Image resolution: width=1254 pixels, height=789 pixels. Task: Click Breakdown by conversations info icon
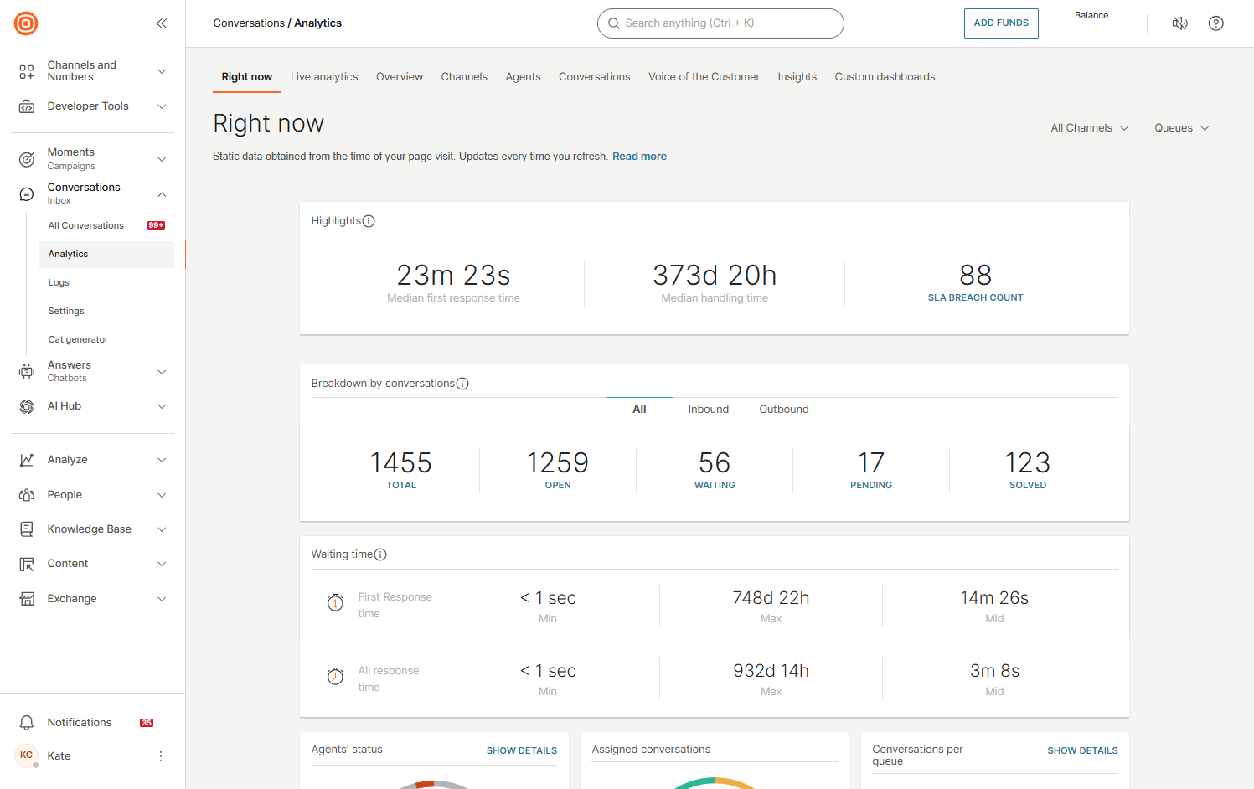click(462, 384)
